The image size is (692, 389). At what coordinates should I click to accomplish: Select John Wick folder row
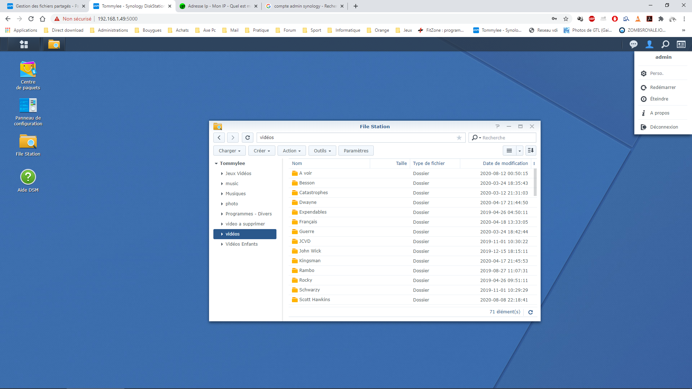point(411,251)
